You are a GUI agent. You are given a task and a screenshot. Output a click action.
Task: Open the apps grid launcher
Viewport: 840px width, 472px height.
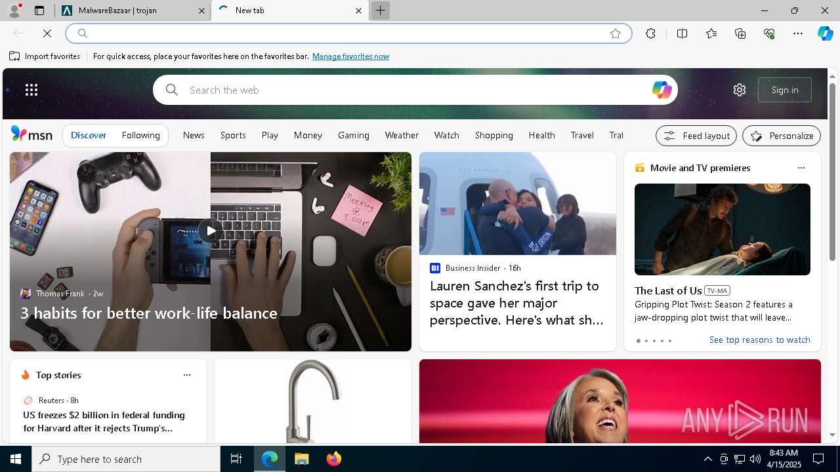pyautogui.click(x=31, y=90)
